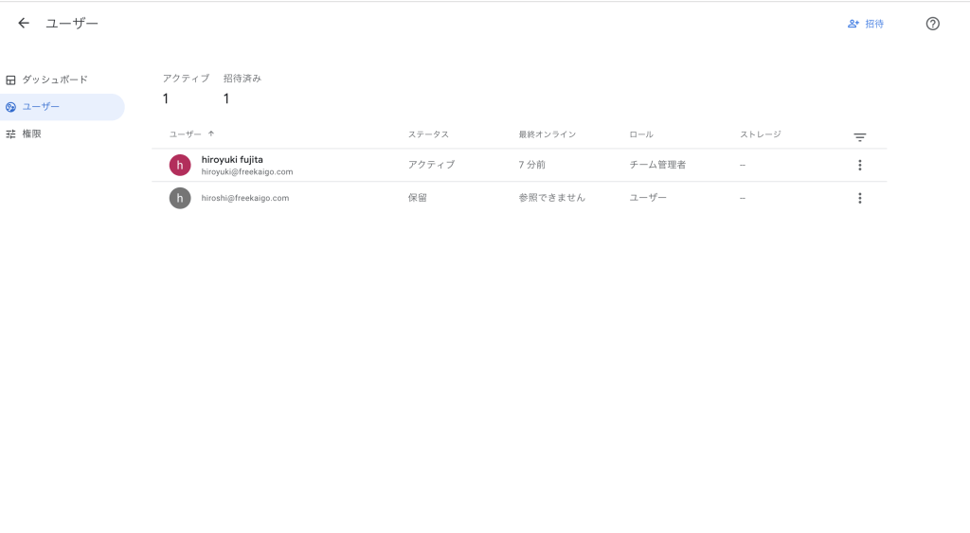
Task: Go to ダッシュボード in the sidebar
Action: 55,80
